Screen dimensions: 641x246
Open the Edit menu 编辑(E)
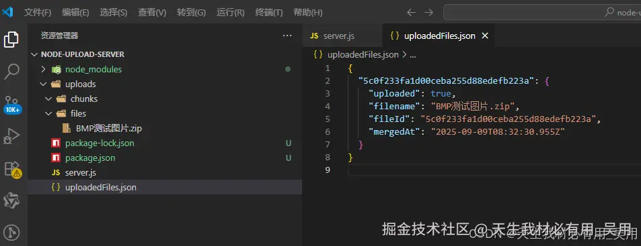(75, 13)
